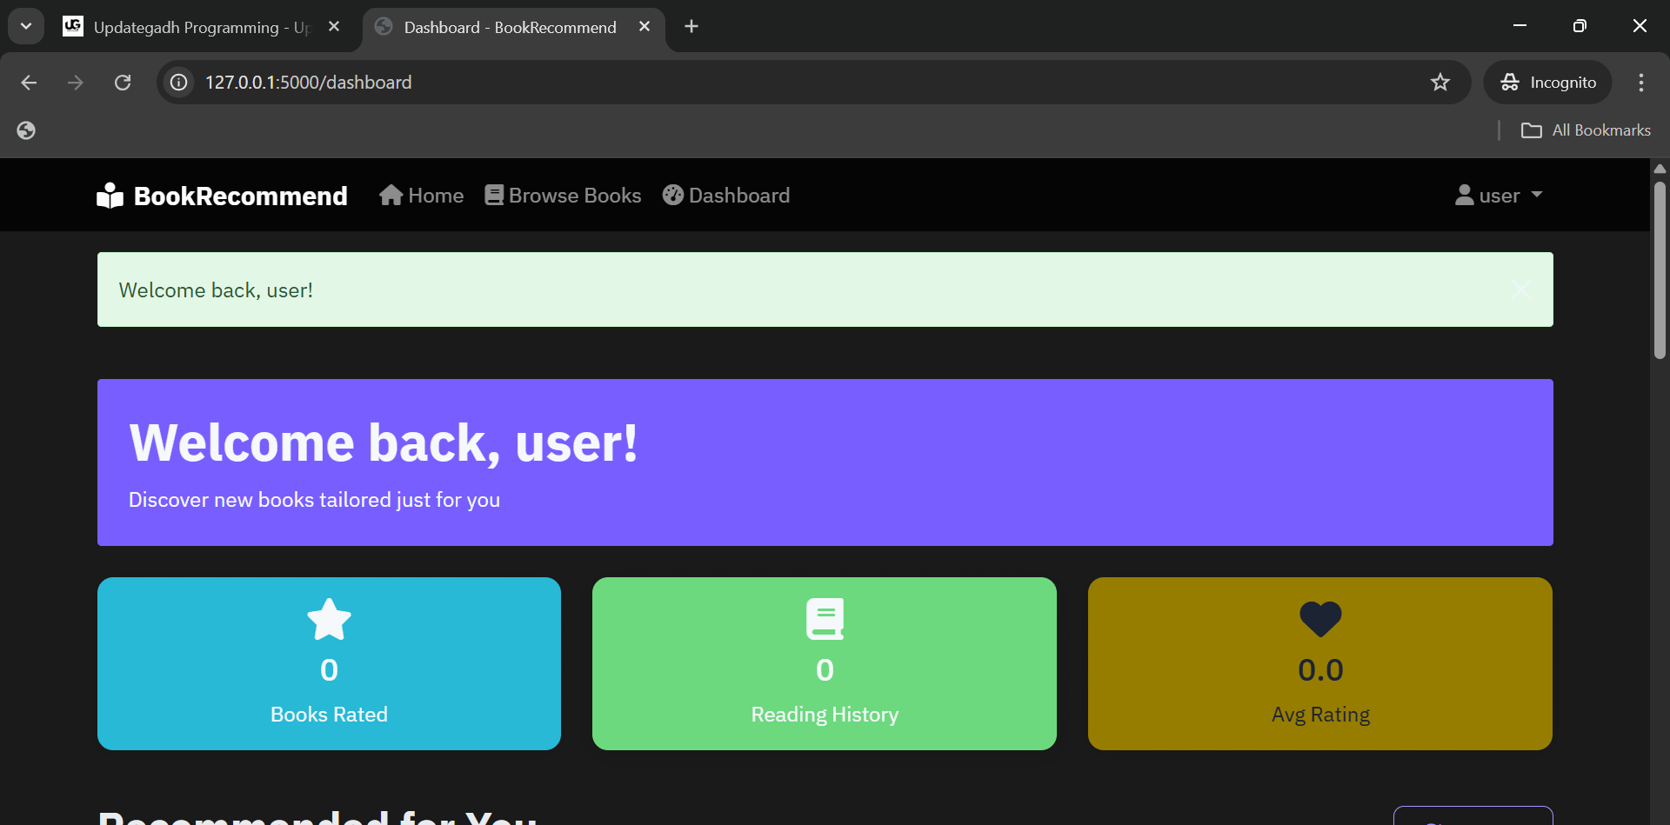Click the book icon on Reading History card

(825, 619)
